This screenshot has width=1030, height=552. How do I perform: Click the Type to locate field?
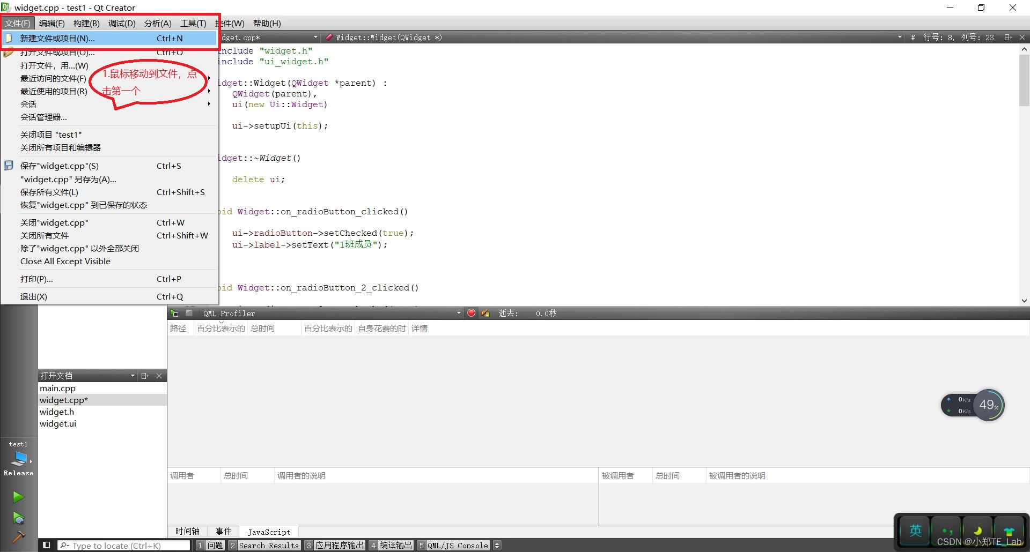(x=124, y=546)
